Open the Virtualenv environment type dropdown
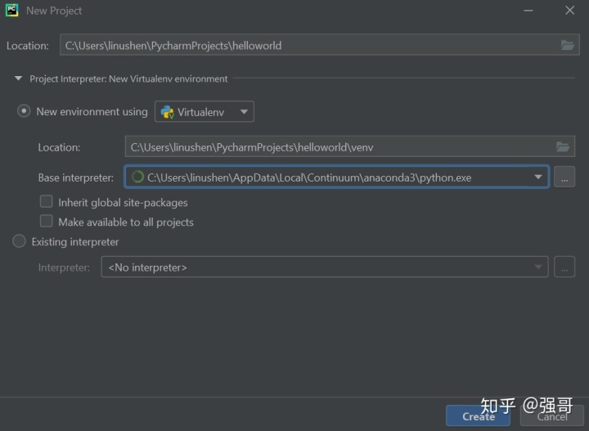Screen dimensions: 589x431 pyautogui.click(x=205, y=111)
